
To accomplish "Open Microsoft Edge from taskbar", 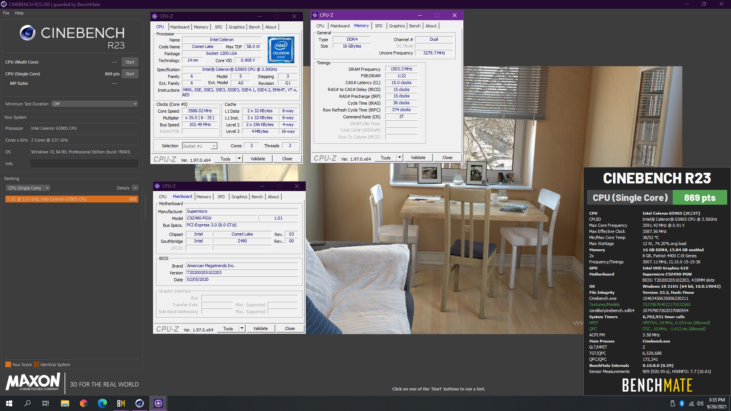I will click(x=102, y=403).
